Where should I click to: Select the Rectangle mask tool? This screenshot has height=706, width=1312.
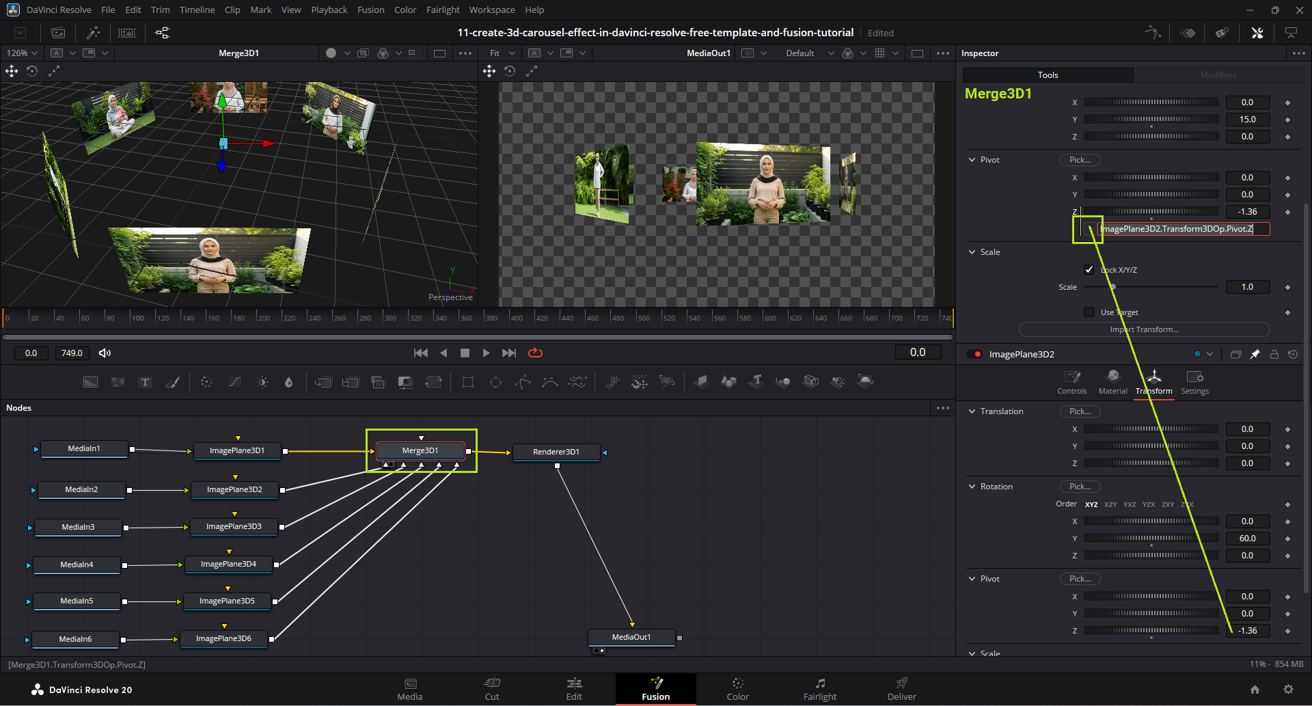pos(468,382)
